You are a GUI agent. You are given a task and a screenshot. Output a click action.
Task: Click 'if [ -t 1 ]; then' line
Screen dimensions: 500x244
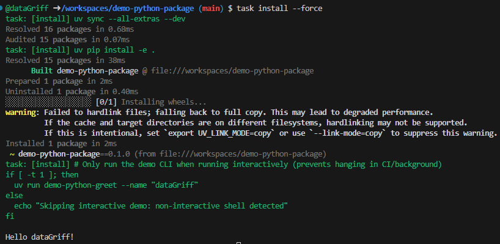42,175
